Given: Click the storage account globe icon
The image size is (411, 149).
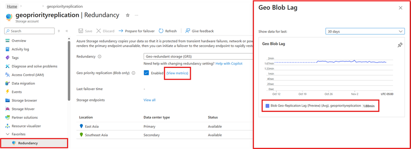Looking at the screenshot, I should click(9, 17).
